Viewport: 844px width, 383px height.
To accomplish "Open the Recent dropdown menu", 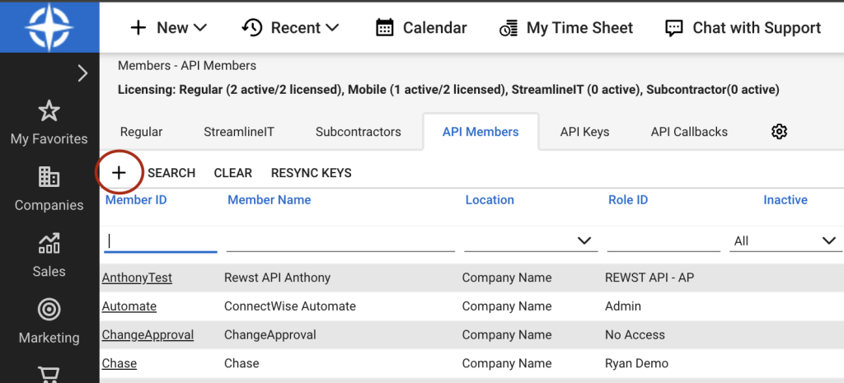I will click(291, 27).
